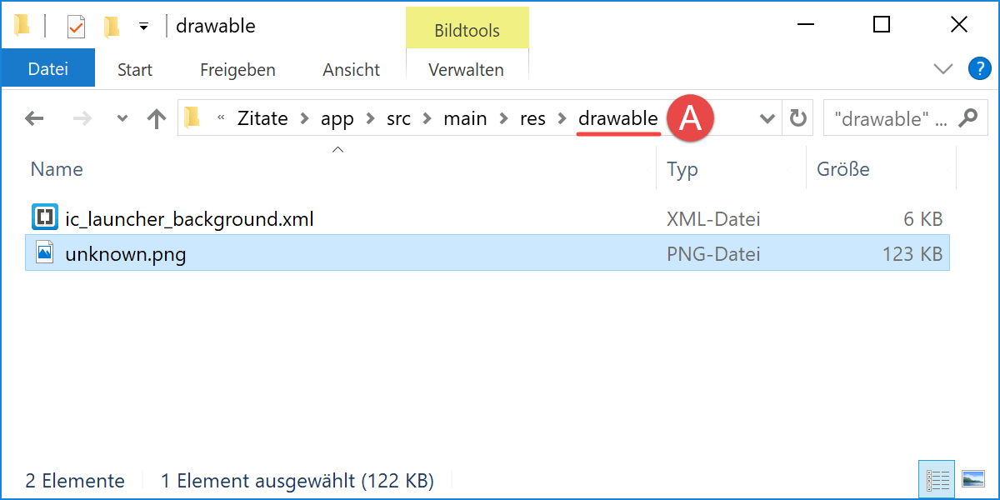Viewport: 1000px width, 500px height.
Task: Click the Forward navigation arrow
Action: tap(82, 118)
